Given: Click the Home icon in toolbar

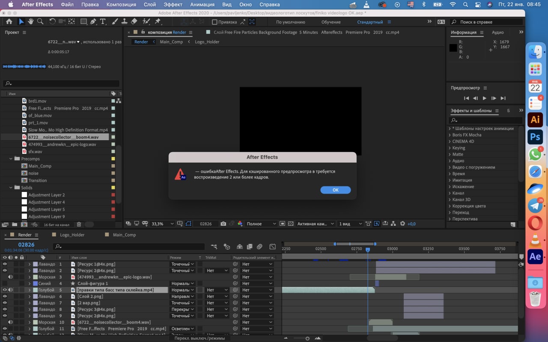Looking at the screenshot, I should [x=9, y=22].
